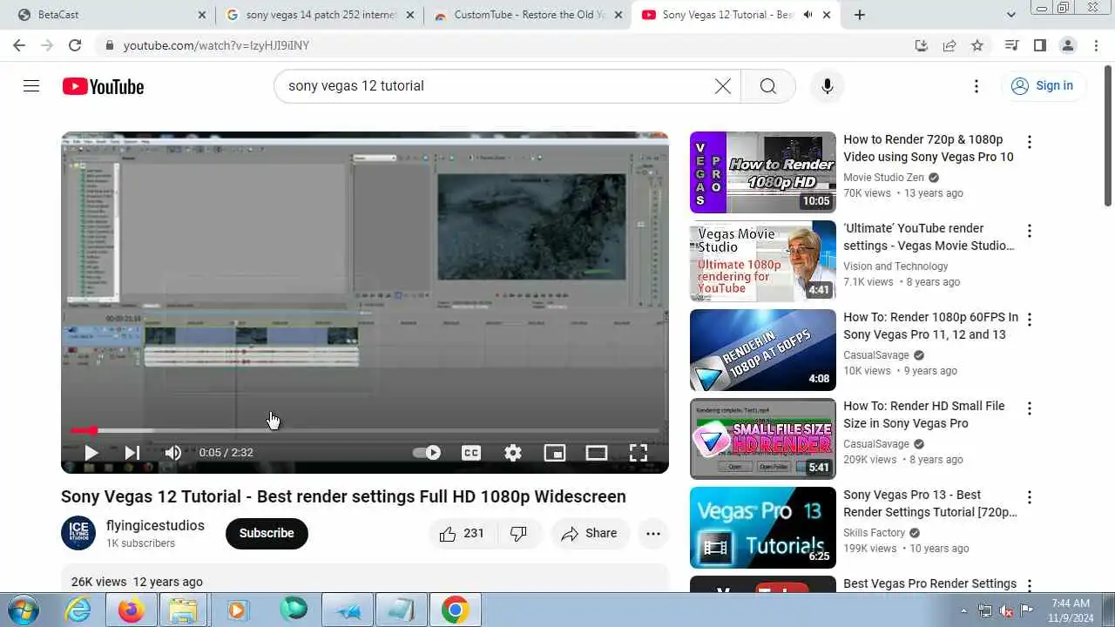Open more actions menu below video

(653, 534)
